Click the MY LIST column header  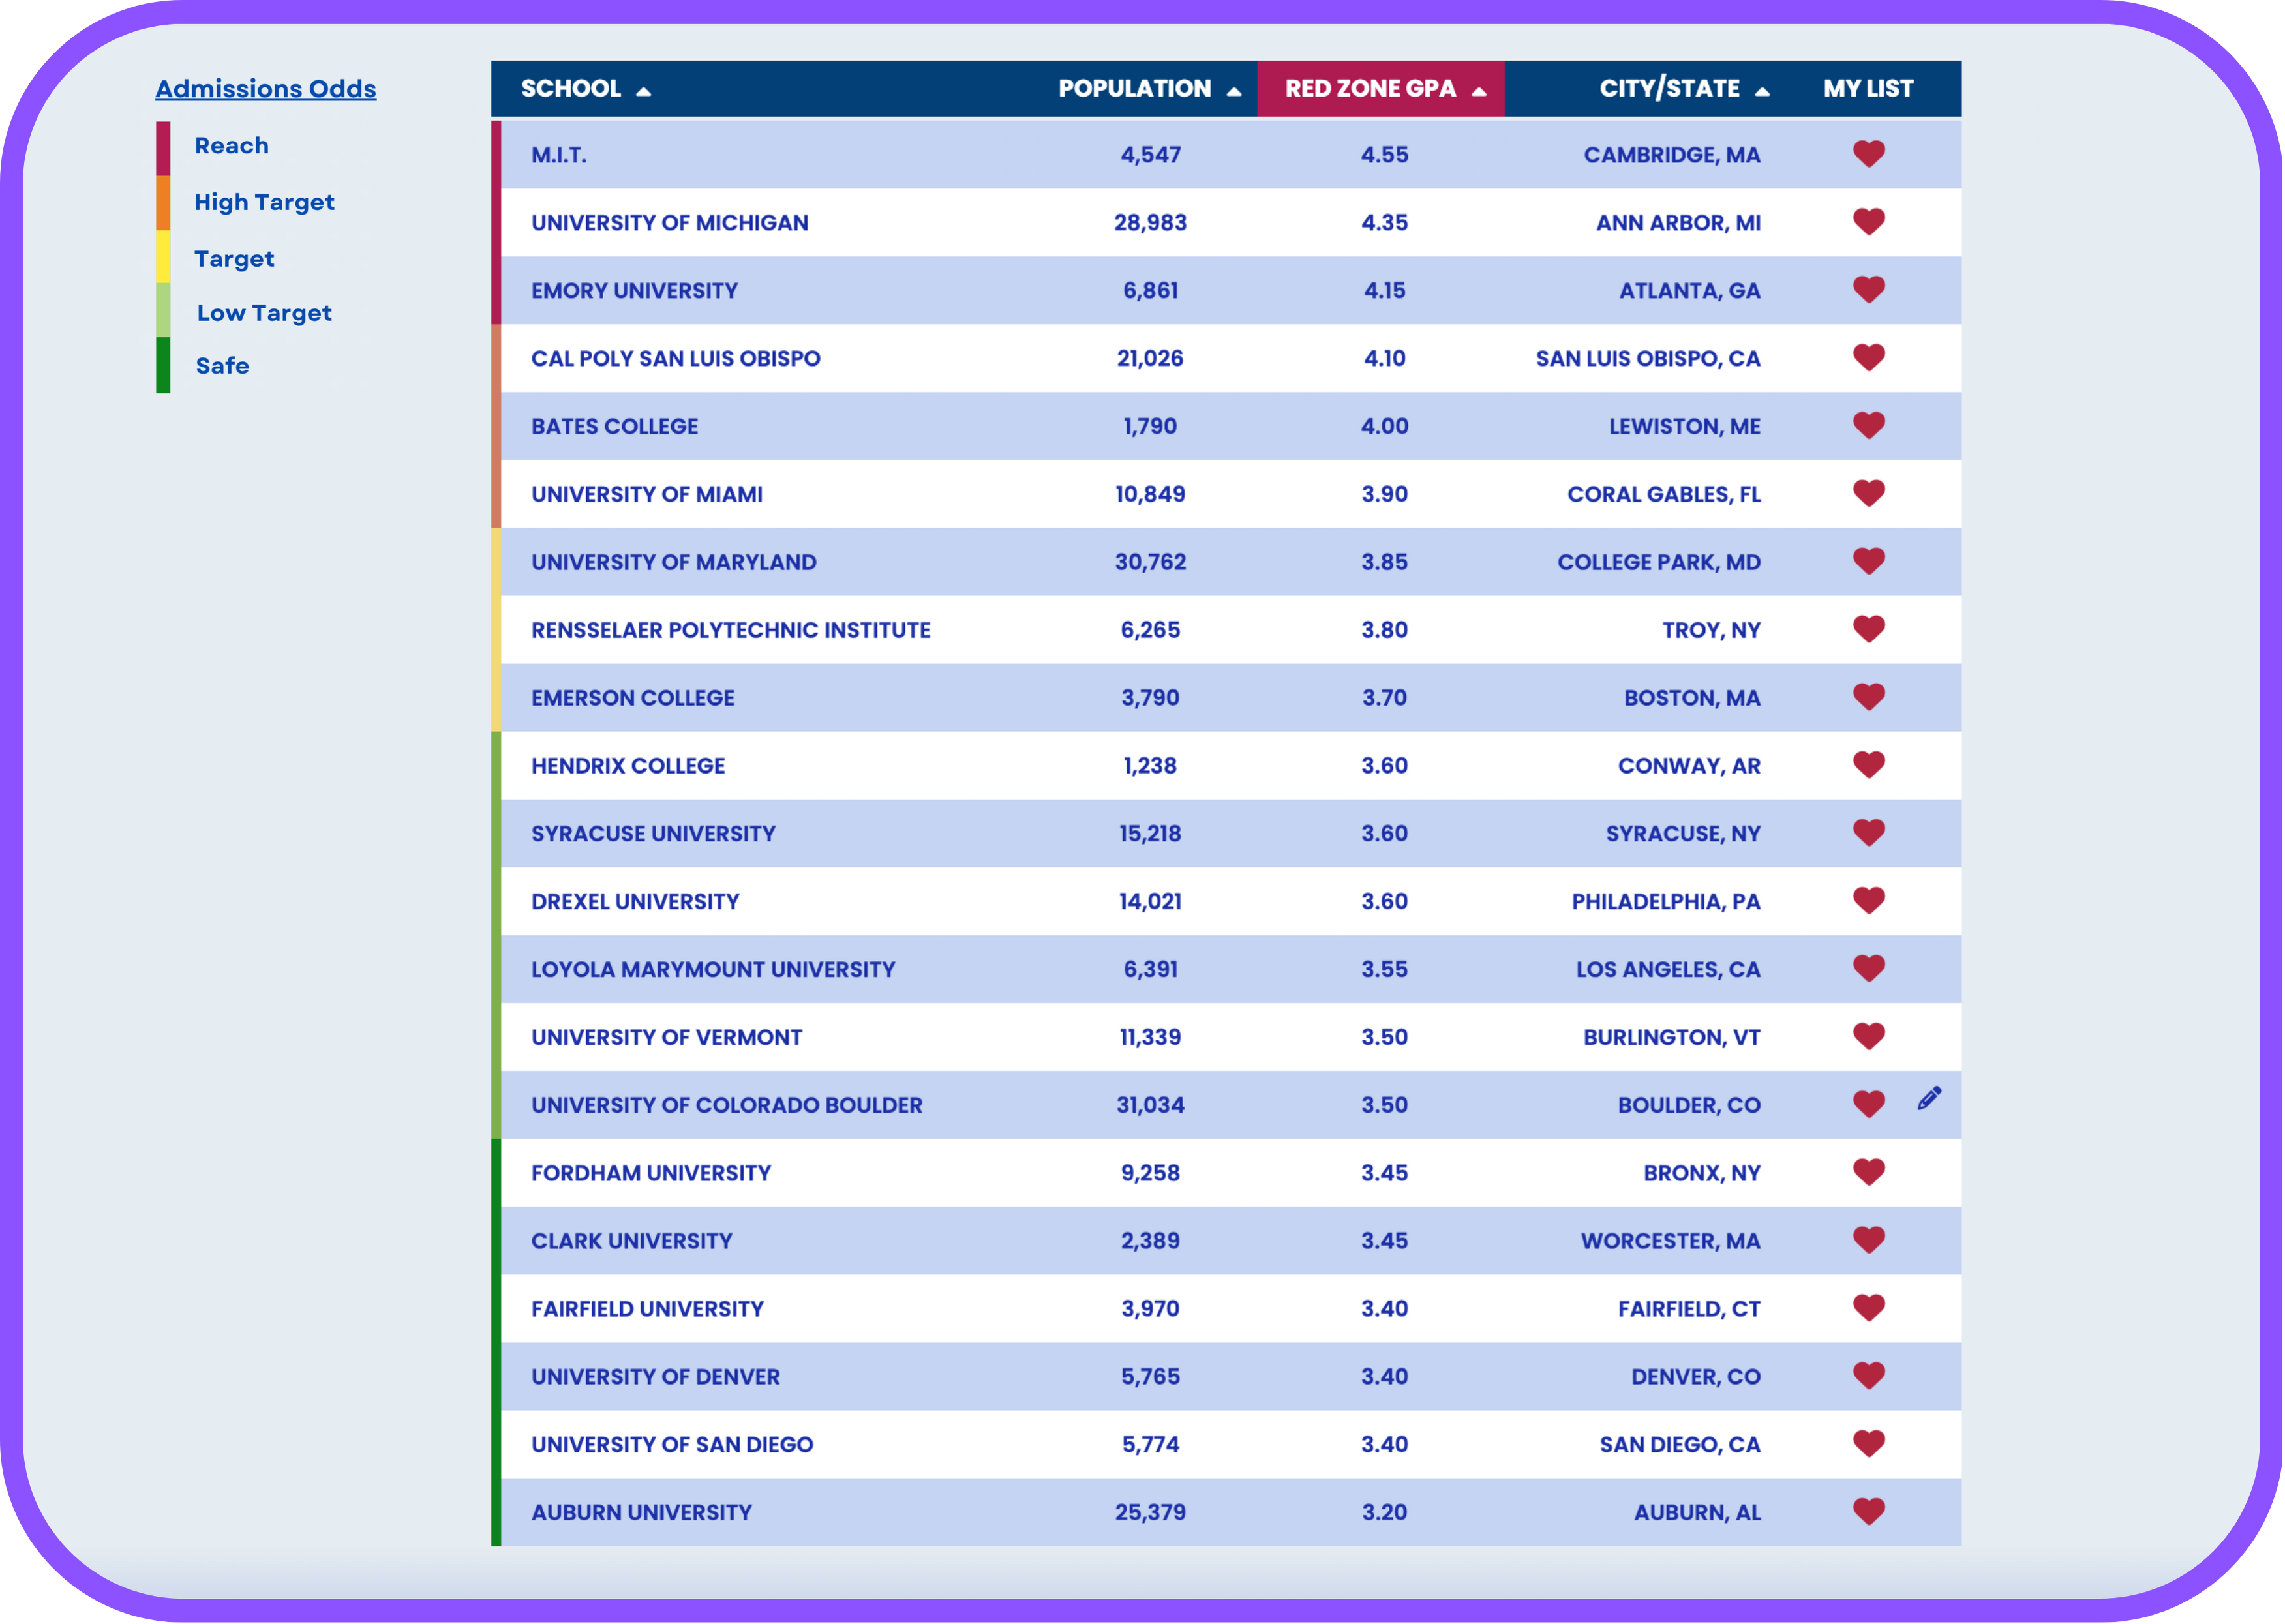point(1868,89)
